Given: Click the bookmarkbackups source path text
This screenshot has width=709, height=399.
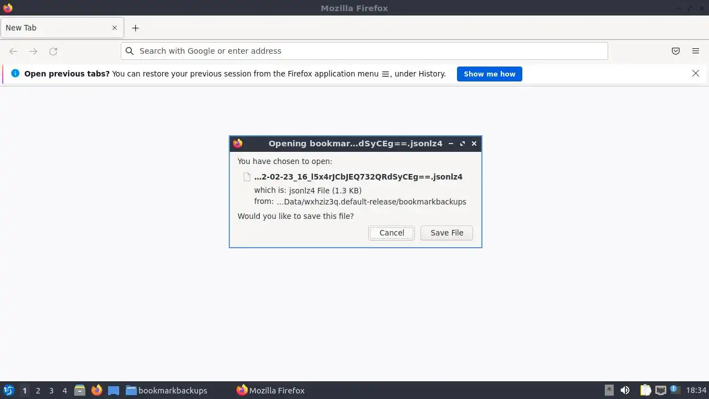Looking at the screenshot, I should coord(371,202).
